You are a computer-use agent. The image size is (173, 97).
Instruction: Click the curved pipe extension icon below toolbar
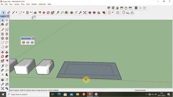coord(34,17)
